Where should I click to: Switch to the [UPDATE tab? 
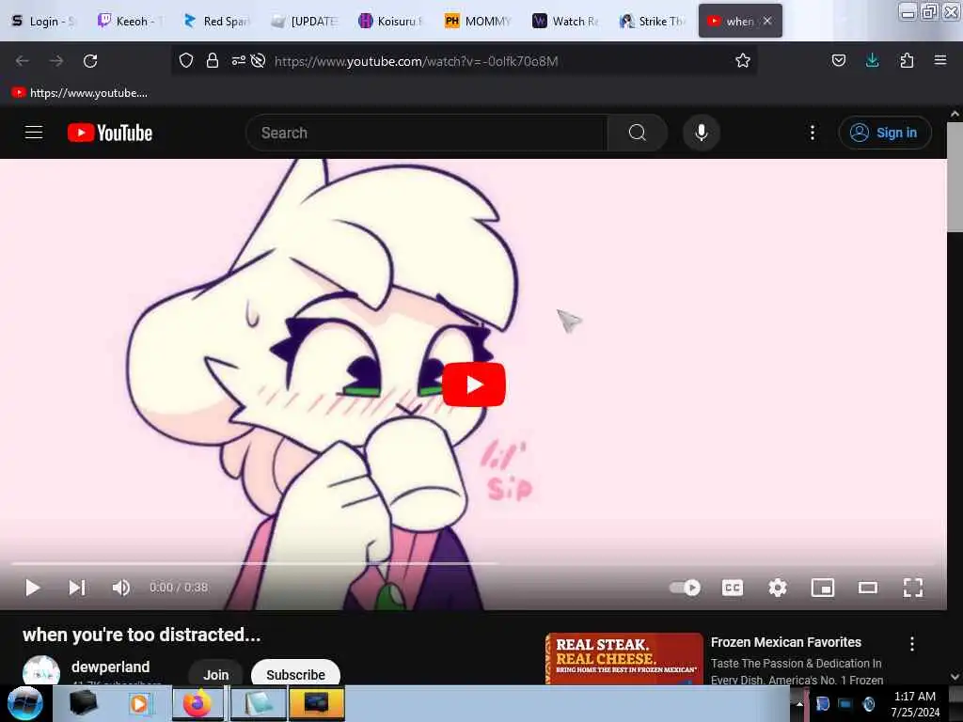304,21
